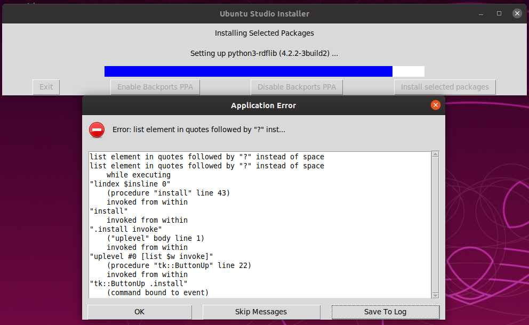Choose Skip Messages
This screenshot has width=529, height=325.
pos(261,312)
